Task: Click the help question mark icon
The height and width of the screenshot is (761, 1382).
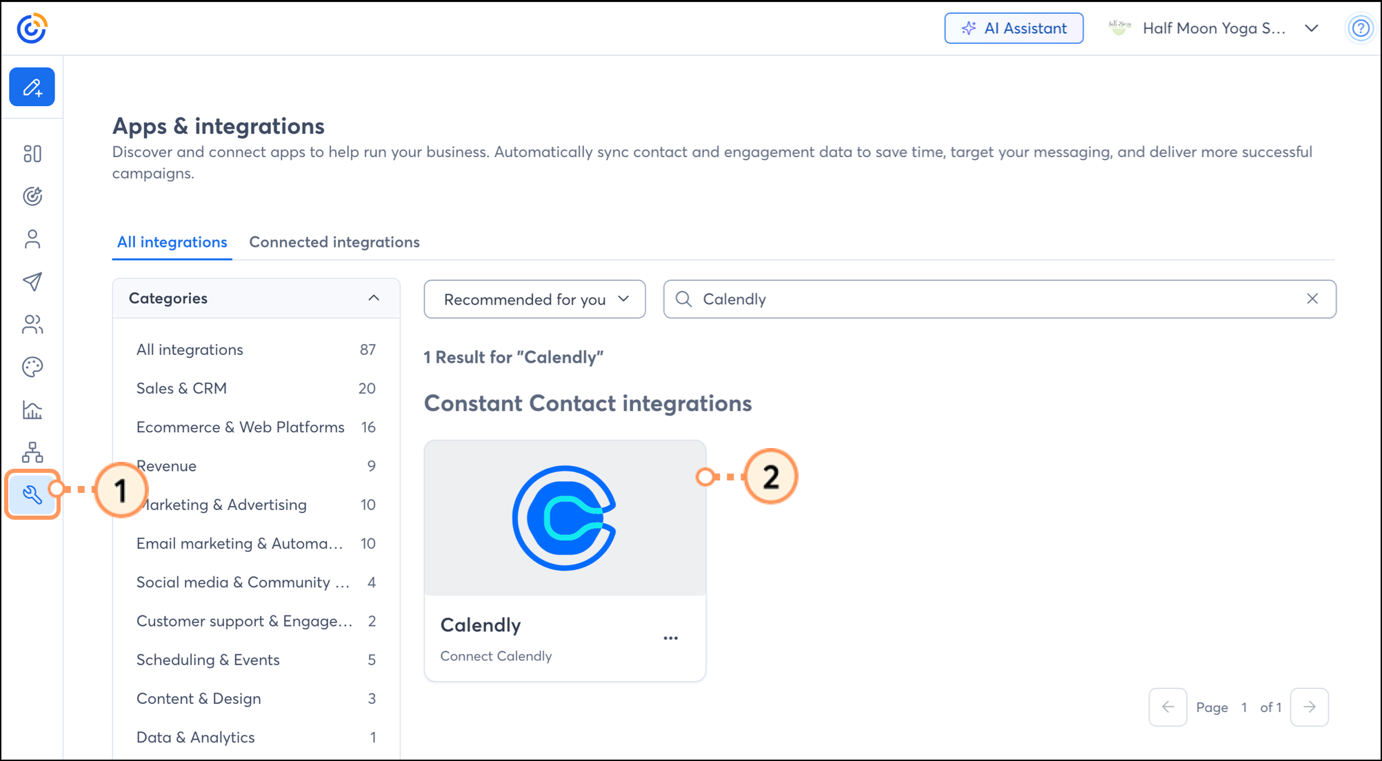Action: [x=1360, y=28]
